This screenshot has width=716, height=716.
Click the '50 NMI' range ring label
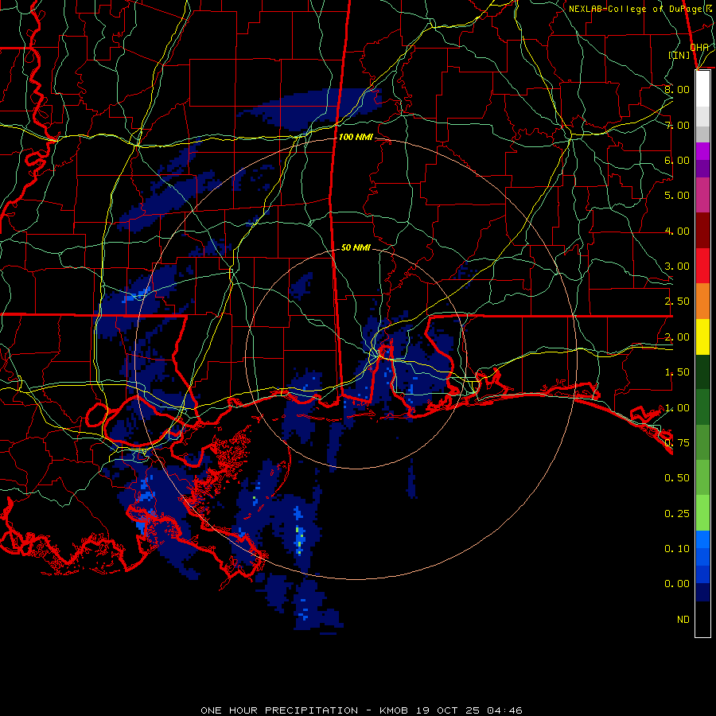pyautogui.click(x=356, y=247)
